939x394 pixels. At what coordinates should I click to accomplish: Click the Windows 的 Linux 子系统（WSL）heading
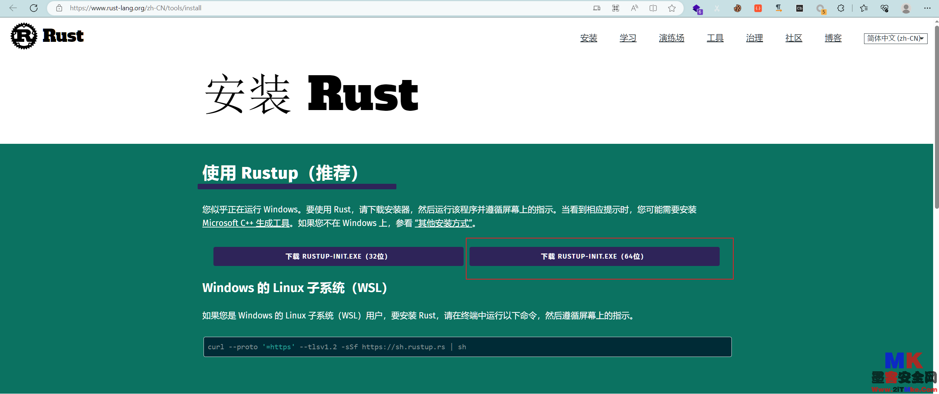tap(295, 288)
